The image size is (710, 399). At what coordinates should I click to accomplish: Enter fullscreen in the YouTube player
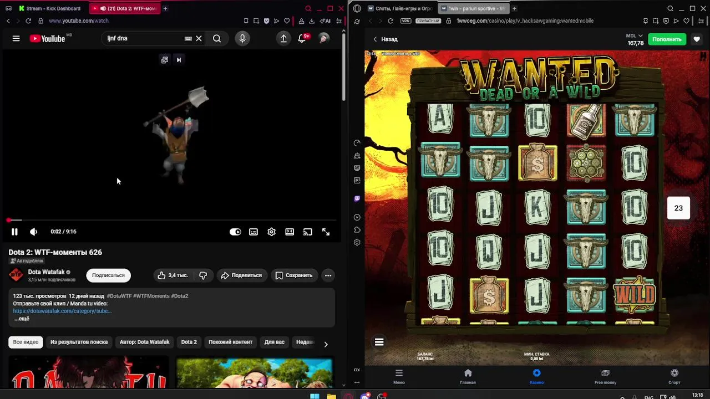[326, 232]
